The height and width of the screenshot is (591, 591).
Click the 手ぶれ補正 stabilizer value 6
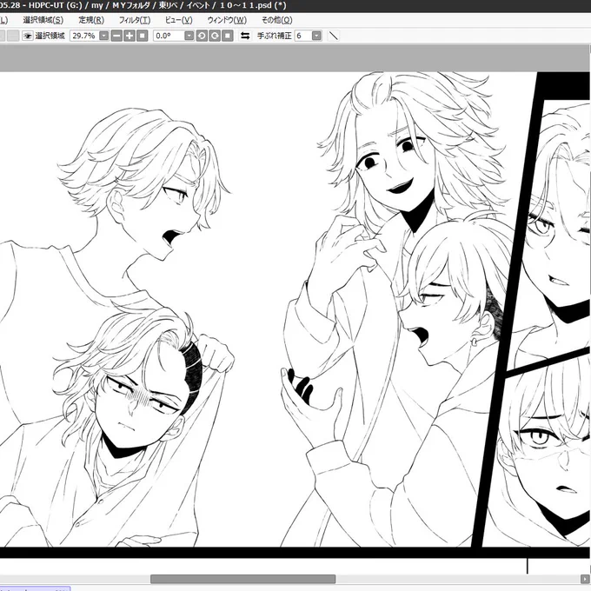pos(303,36)
